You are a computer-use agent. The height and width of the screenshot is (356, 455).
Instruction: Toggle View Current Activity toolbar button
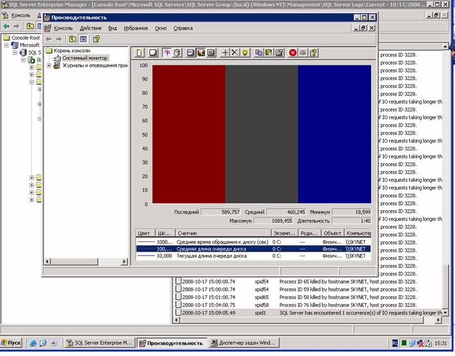pyautogui.click(x=166, y=53)
